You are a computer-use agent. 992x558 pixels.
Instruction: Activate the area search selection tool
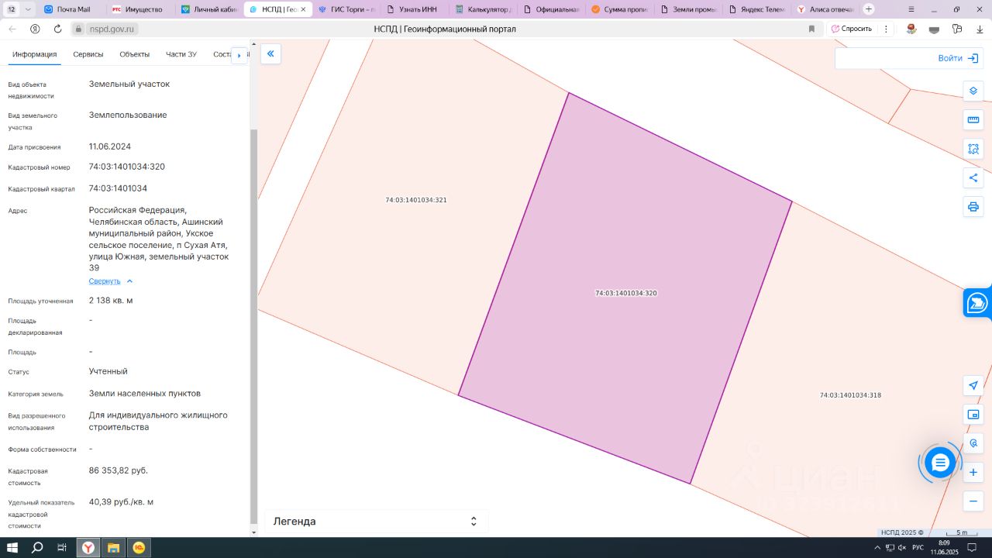(x=973, y=149)
